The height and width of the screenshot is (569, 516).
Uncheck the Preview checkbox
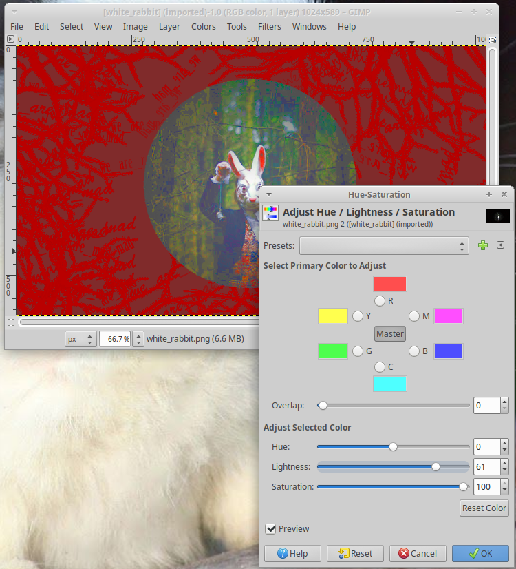coord(270,529)
